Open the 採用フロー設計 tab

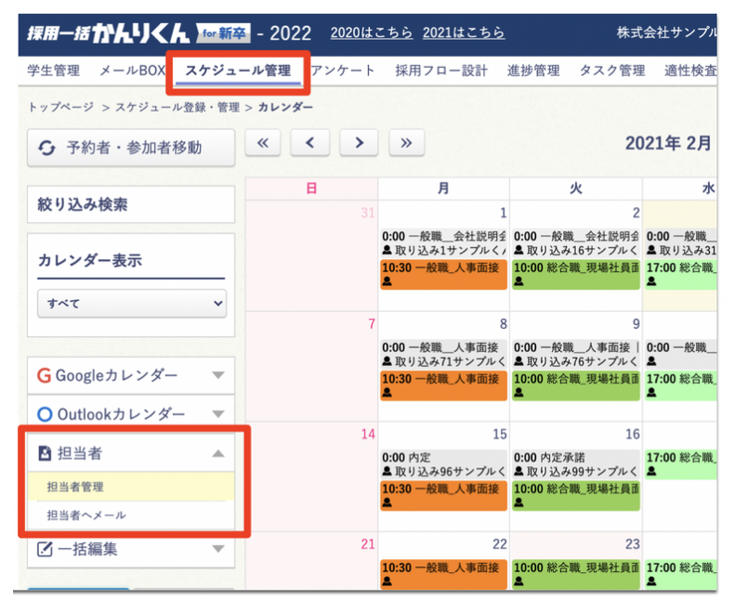coord(441,71)
